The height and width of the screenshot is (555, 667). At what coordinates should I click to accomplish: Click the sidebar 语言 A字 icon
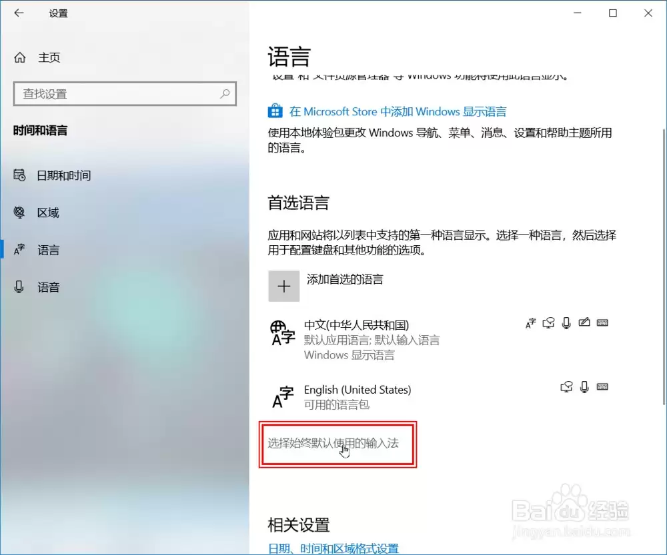coord(19,249)
